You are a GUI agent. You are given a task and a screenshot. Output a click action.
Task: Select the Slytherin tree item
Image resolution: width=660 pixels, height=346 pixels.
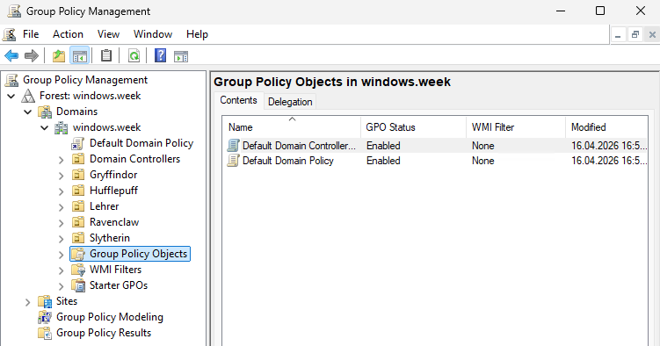point(110,238)
